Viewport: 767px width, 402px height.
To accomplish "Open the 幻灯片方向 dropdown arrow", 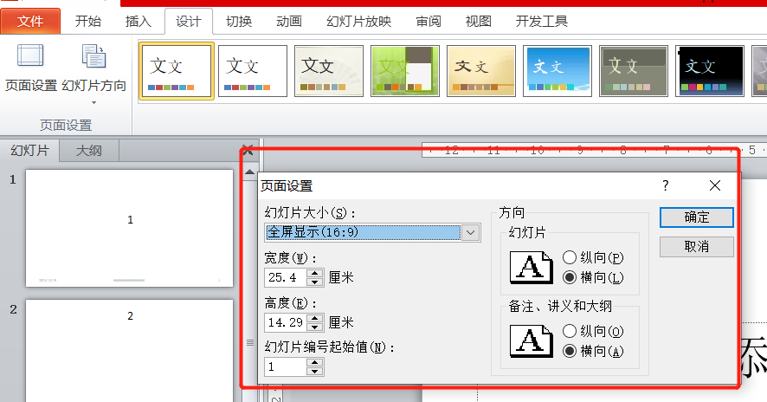I will [x=93, y=103].
